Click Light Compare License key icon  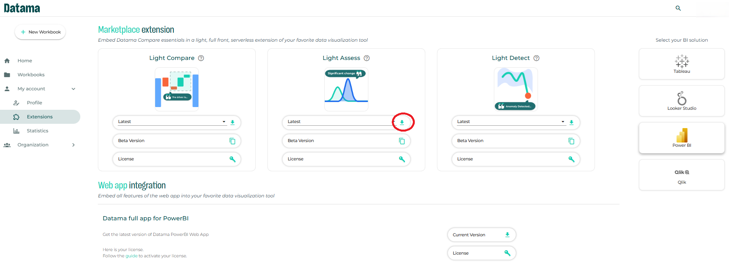[233, 159]
